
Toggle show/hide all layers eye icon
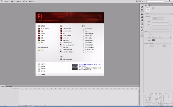pos(13,89)
